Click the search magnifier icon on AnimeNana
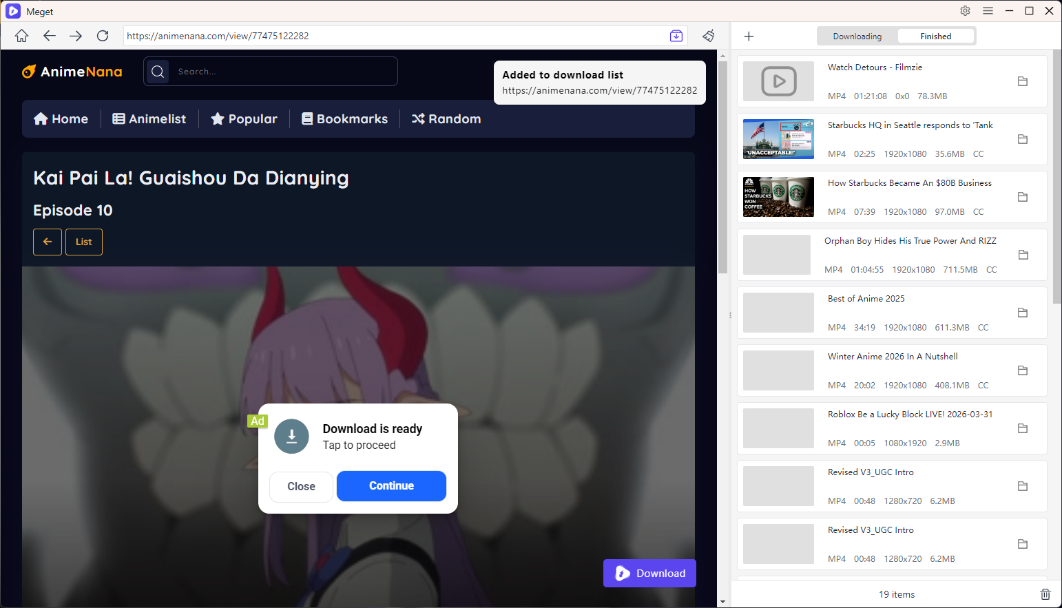This screenshot has height=608, width=1062. click(158, 72)
